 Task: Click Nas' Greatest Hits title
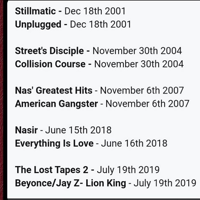54,90
